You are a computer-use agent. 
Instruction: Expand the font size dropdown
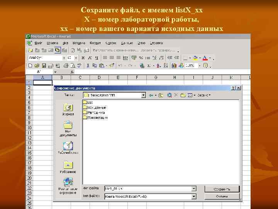click(76, 58)
